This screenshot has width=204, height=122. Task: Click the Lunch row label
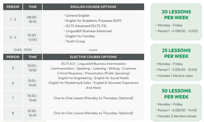click(x=93, y=50)
